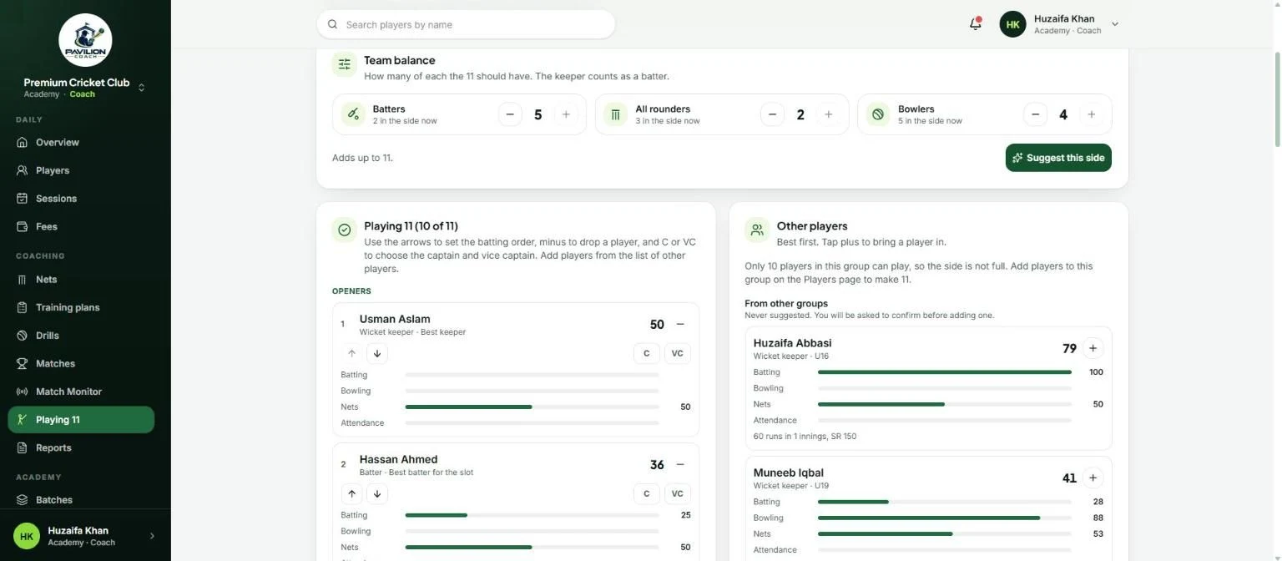
Task: Click the 'Adds up to 11.' text
Action: pyautogui.click(x=362, y=158)
